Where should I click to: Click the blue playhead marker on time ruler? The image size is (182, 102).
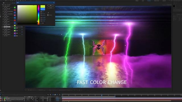102,95
